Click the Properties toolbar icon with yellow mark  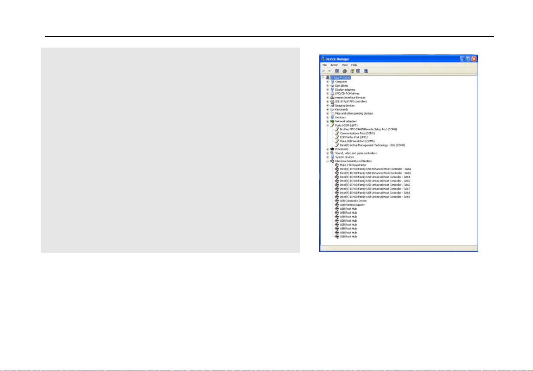point(352,71)
